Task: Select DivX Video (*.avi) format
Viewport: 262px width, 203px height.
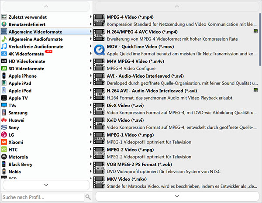Action: tap(176, 109)
